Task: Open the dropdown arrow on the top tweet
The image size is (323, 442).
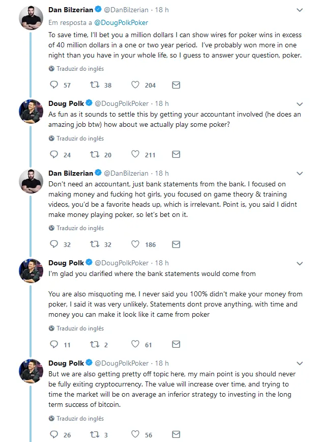Action: click(x=300, y=10)
